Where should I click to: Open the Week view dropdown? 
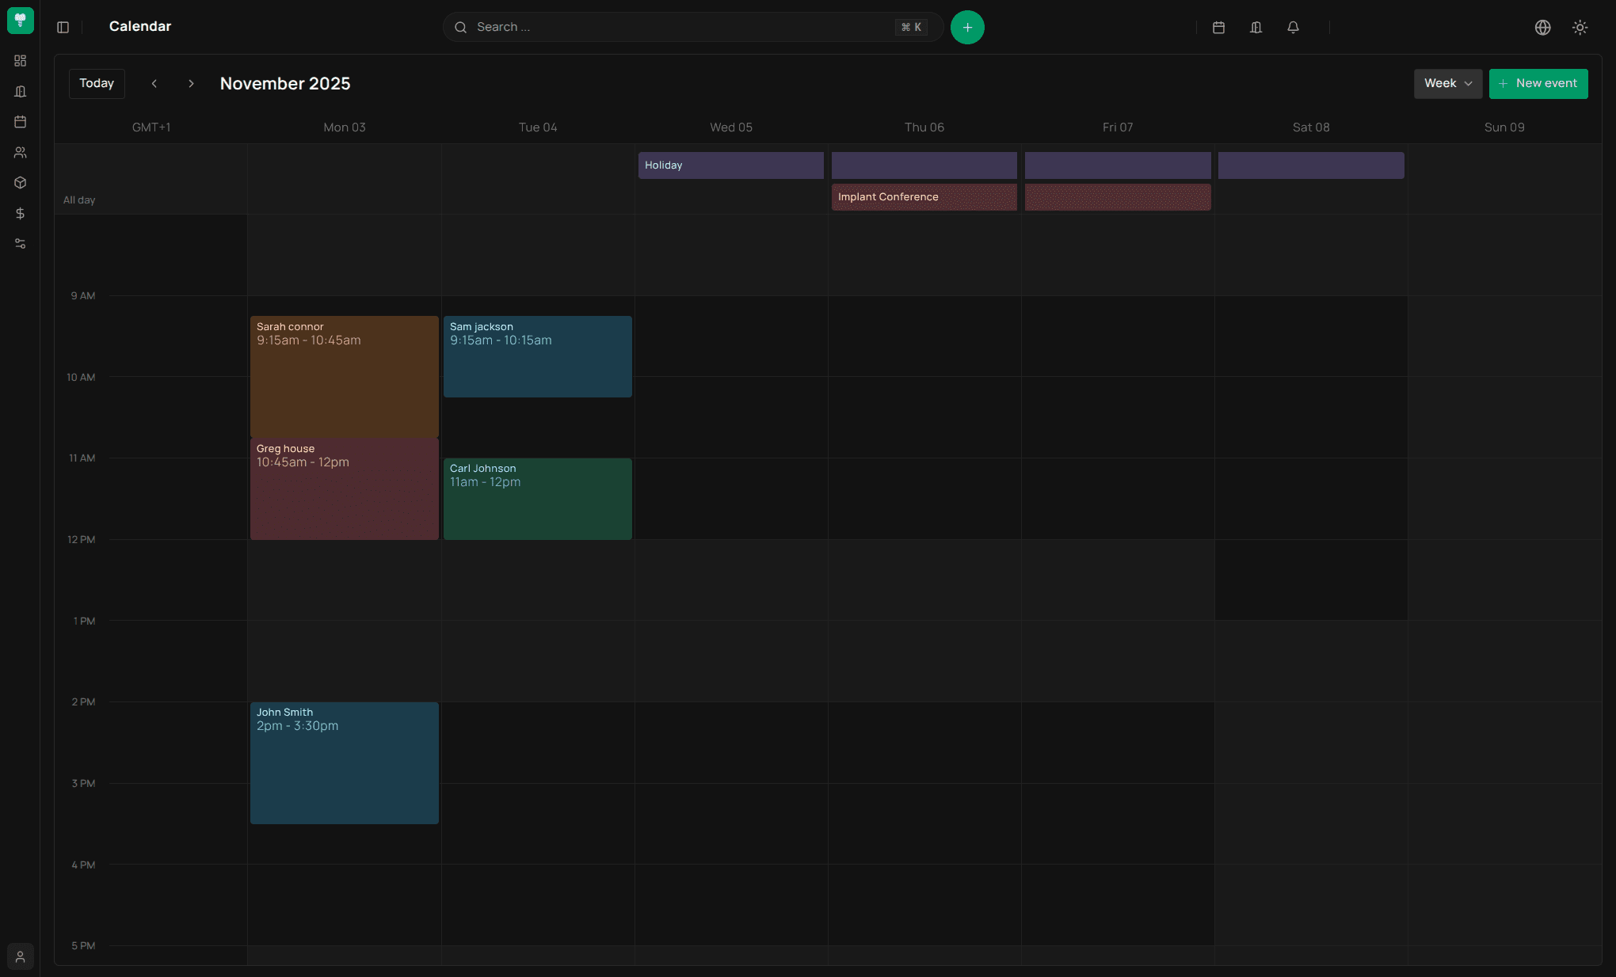click(1447, 83)
